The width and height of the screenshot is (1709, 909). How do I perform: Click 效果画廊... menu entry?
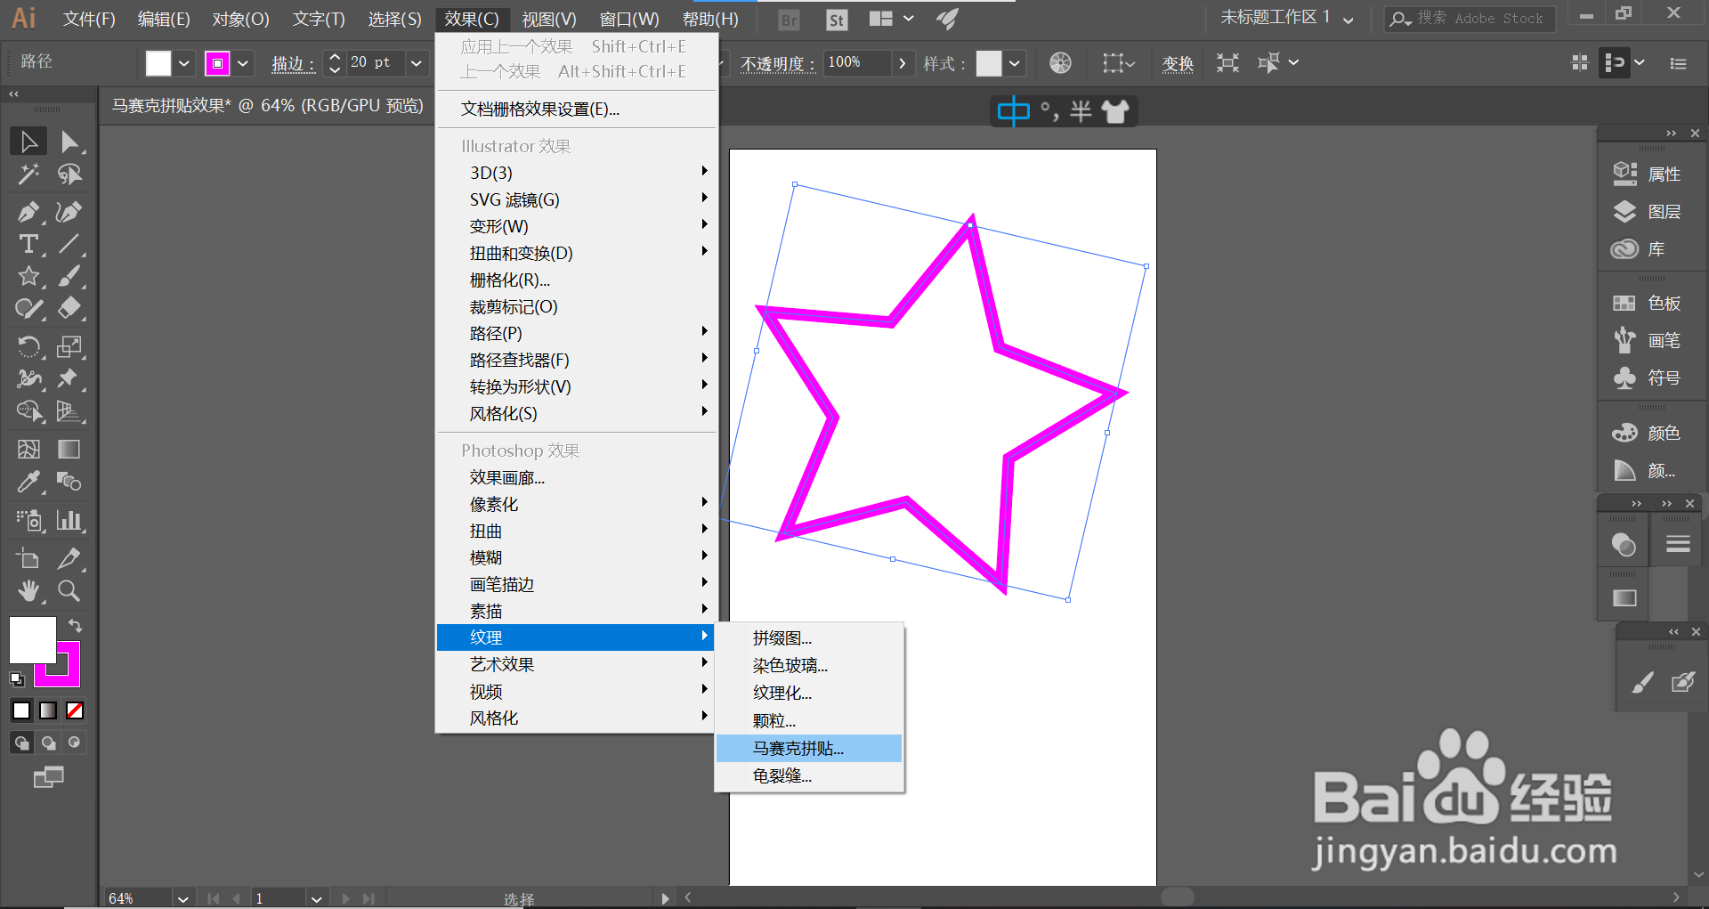click(x=576, y=477)
